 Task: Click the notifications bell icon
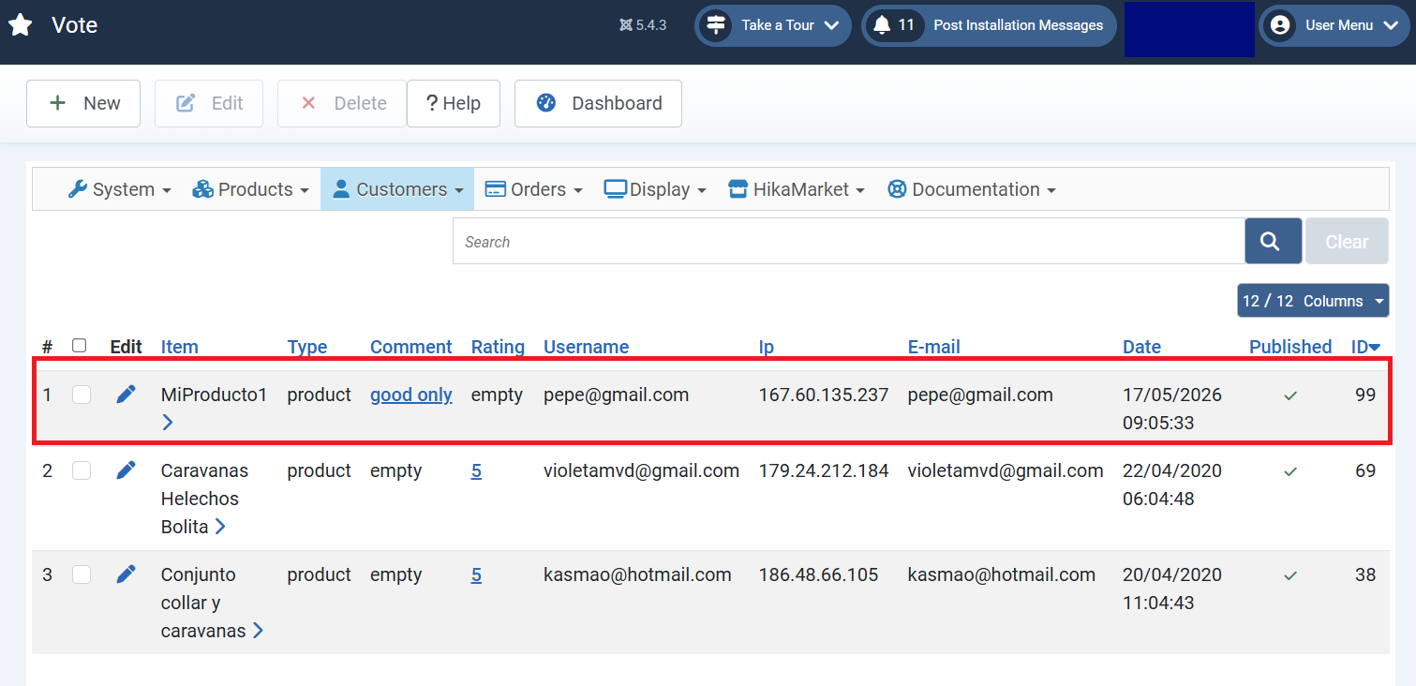tap(882, 25)
